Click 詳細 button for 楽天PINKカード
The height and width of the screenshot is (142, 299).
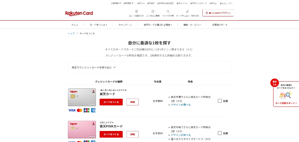[132, 134]
